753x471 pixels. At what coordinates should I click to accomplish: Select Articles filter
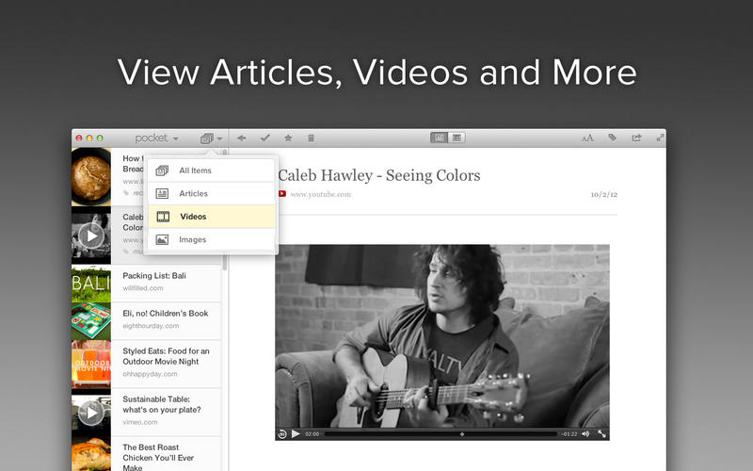[x=212, y=194]
